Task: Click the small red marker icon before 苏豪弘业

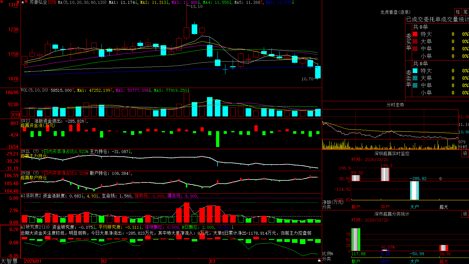Action: pyautogui.click(x=27, y=2)
